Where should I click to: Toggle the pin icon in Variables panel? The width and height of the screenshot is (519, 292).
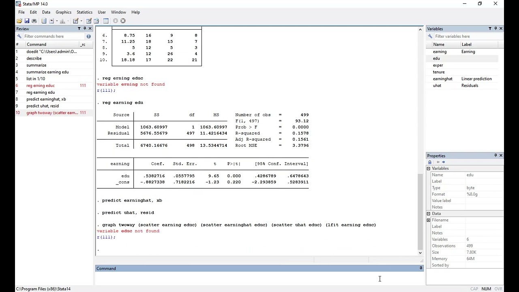coord(495,29)
